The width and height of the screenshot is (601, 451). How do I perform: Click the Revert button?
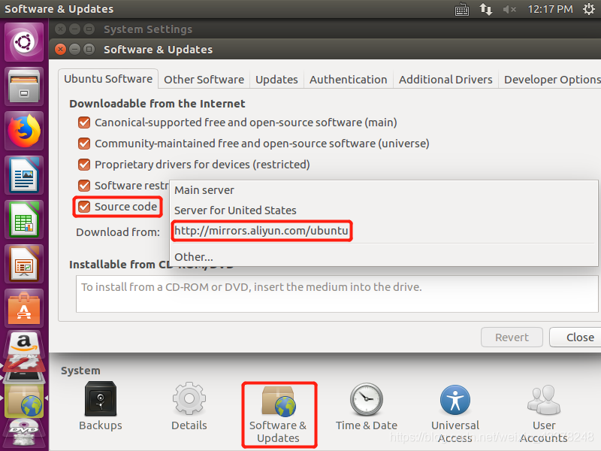[512, 337]
